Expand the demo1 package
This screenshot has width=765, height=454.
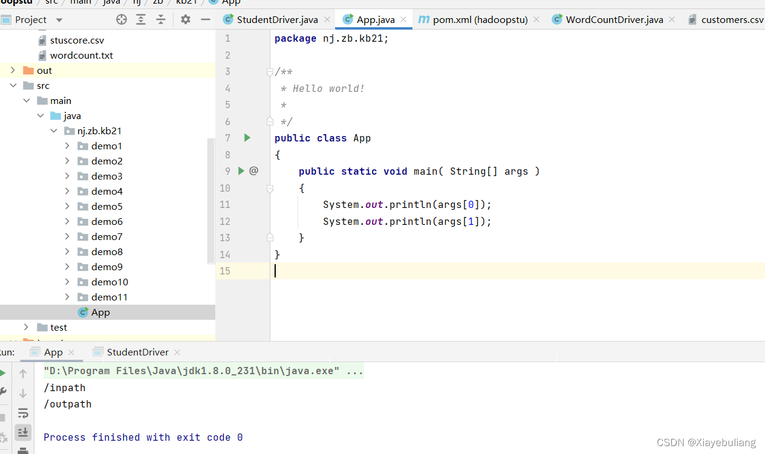click(67, 146)
